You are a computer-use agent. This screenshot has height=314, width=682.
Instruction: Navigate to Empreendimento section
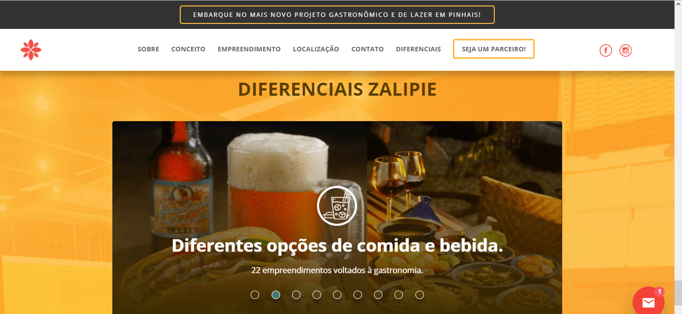coord(249,49)
